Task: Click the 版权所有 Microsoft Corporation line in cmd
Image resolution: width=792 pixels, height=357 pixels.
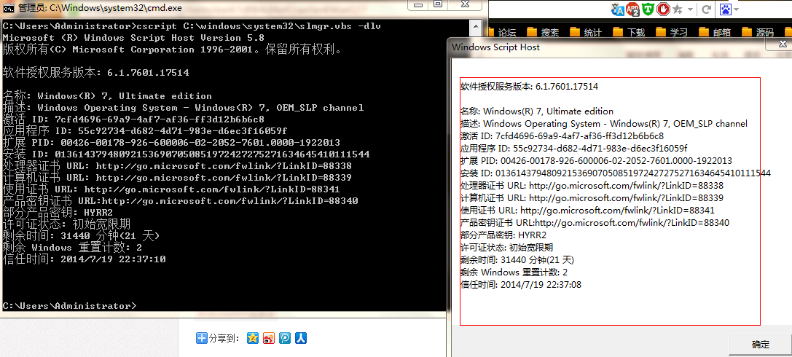Action: click(x=173, y=50)
